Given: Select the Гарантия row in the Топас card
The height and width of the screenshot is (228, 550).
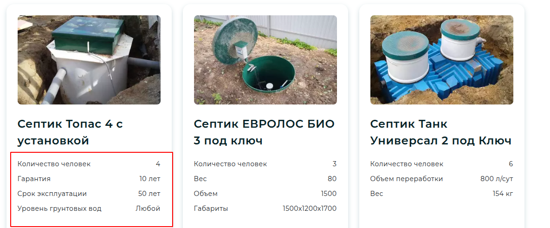Looking at the screenshot, I should pos(89,178).
